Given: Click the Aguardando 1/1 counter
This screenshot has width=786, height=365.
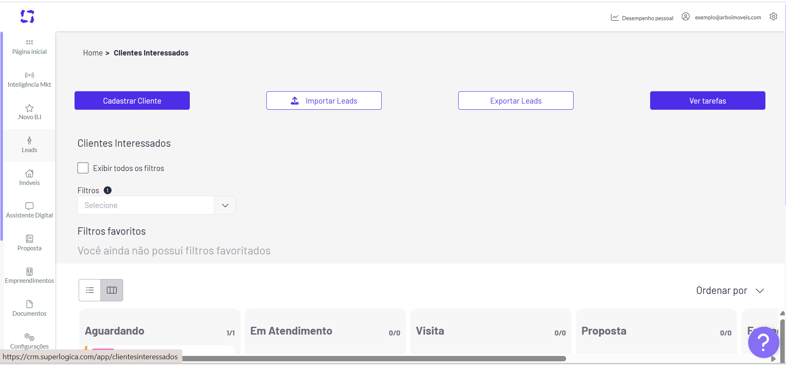Looking at the screenshot, I should (x=231, y=333).
